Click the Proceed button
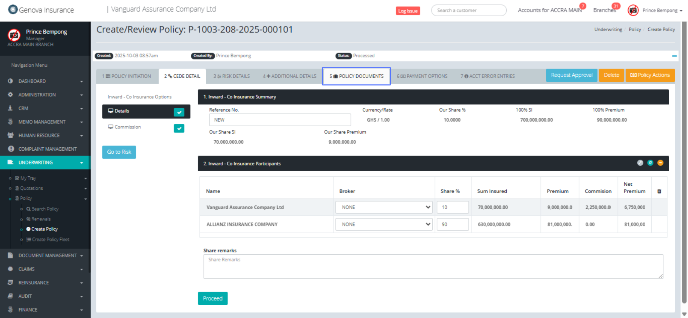 point(213,298)
